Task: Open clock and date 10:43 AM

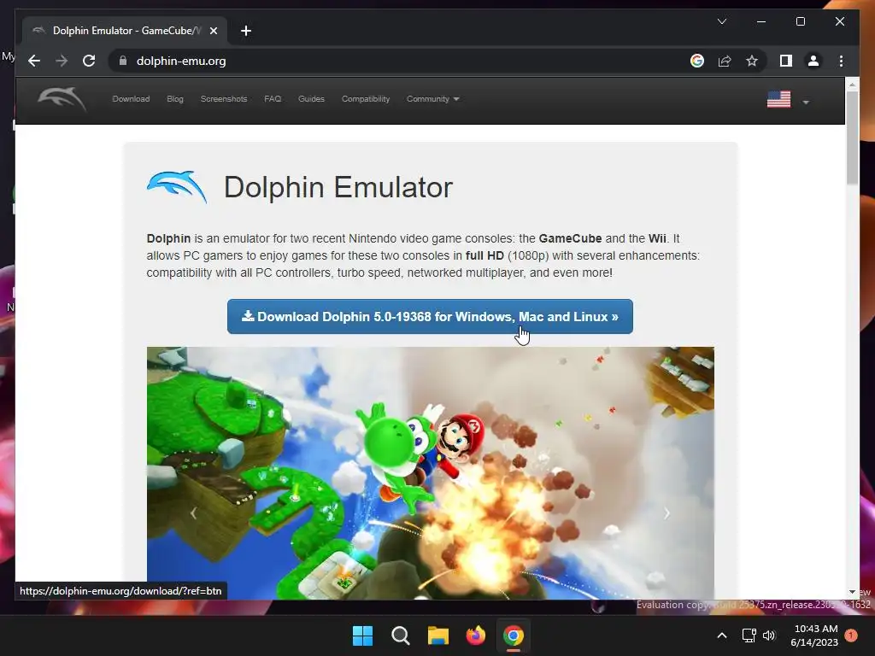Action: [x=814, y=635]
